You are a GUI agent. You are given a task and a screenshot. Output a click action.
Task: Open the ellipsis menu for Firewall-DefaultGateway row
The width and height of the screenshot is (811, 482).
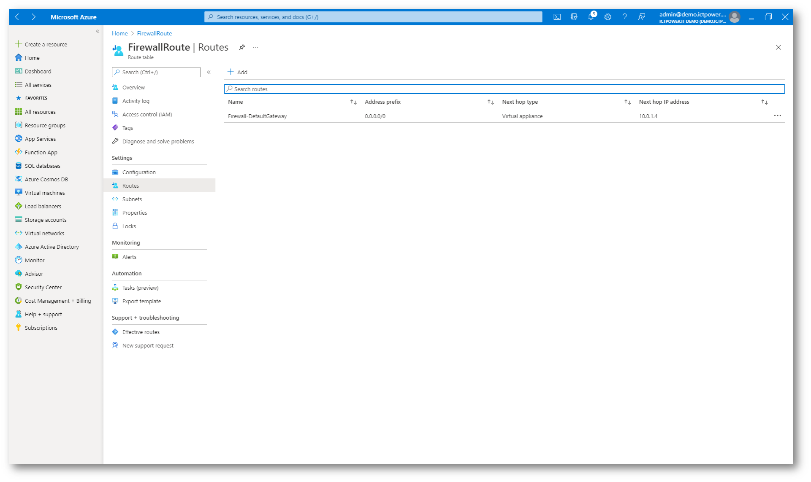pos(777,116)
